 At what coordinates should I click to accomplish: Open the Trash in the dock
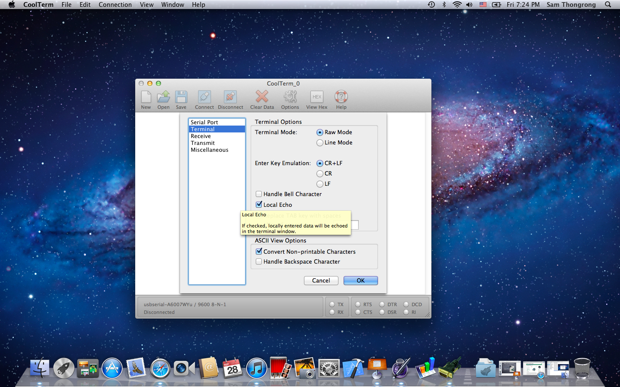tap(582, 369)
